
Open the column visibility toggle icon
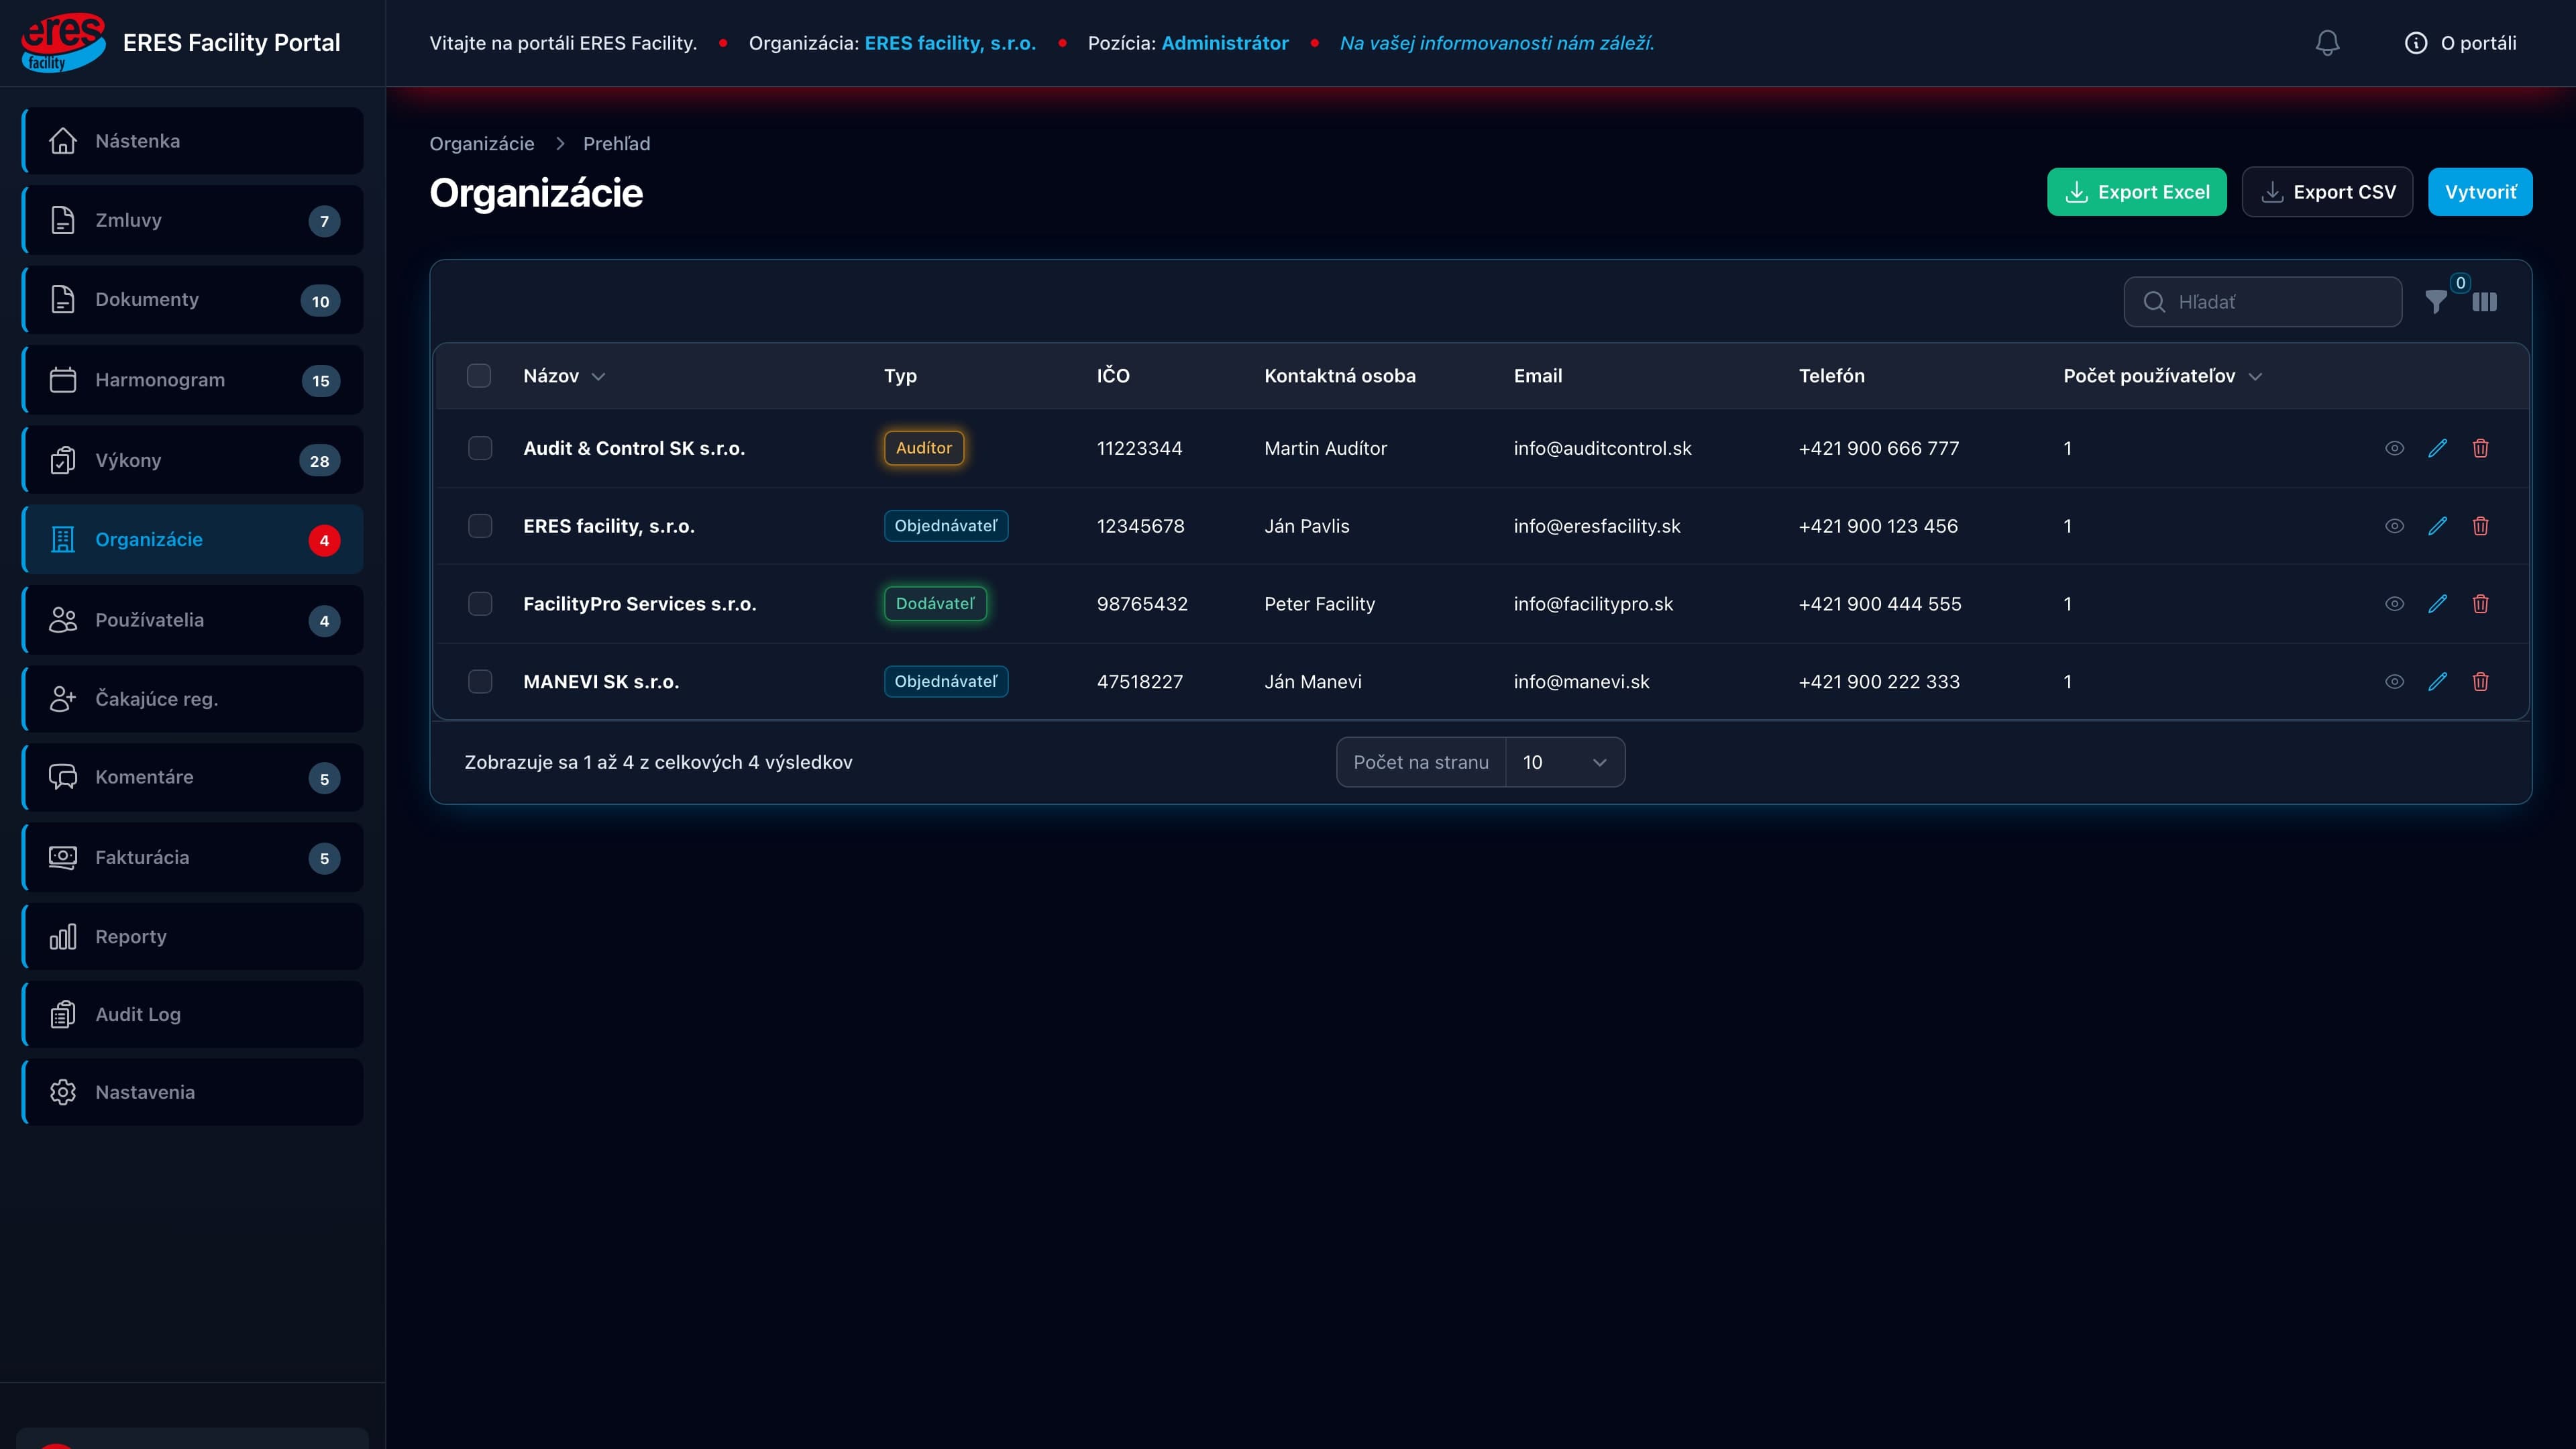[2485, 302]
